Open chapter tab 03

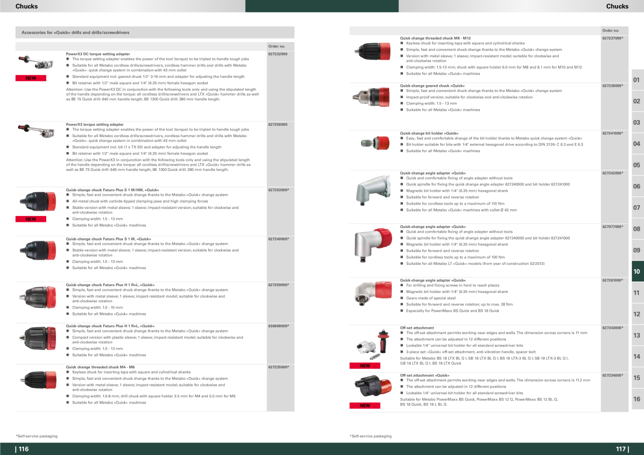[637, 123]
